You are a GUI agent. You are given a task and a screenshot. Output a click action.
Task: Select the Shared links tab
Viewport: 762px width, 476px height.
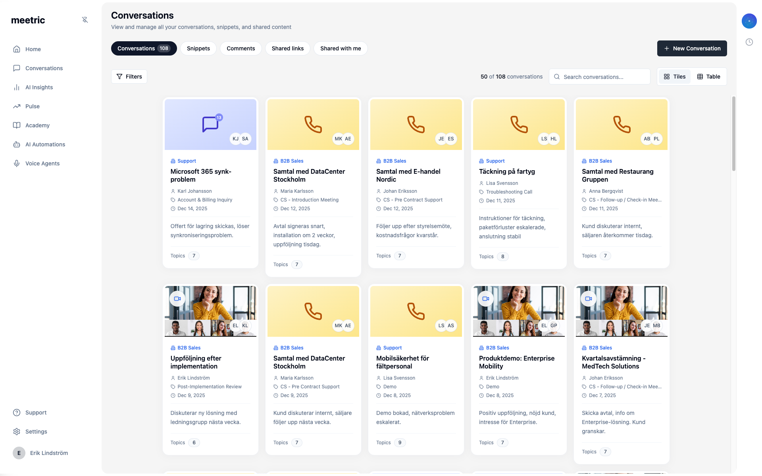pyautogui.click(x=287, y=48)
